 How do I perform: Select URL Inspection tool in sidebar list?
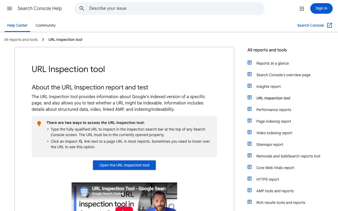point(273,98)
